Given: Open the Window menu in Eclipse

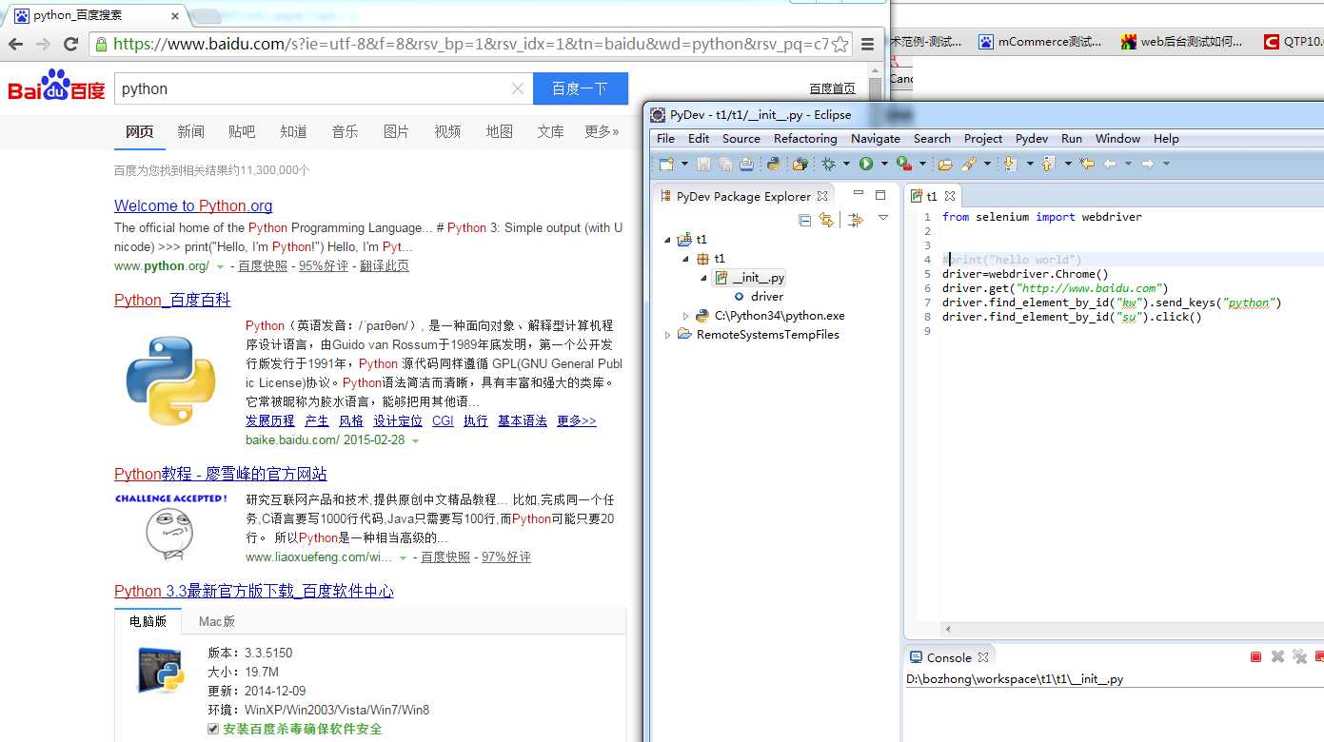Looking at the screenshot, I should pyautogui.click(x=1117, y=138).
